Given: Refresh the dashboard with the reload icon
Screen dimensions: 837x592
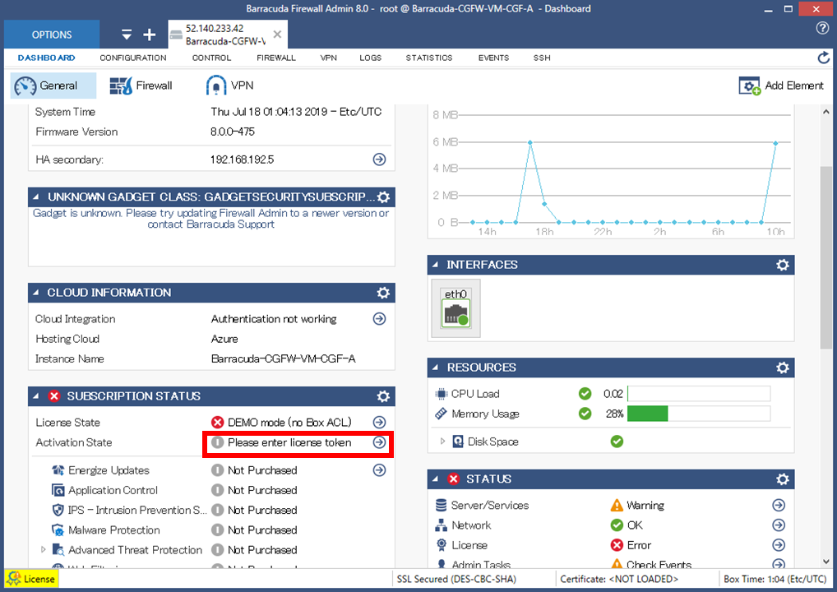Looking at the screenshot, I should coord(824,58).
